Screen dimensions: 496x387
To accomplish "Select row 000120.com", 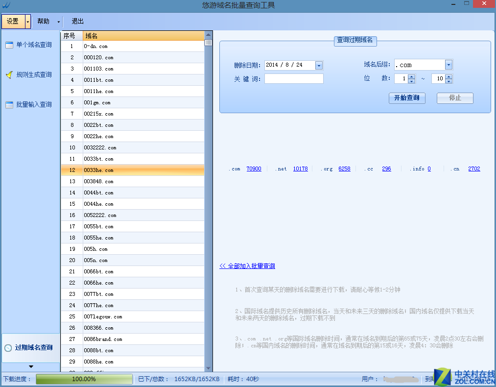I will click(x=133, y=58).
